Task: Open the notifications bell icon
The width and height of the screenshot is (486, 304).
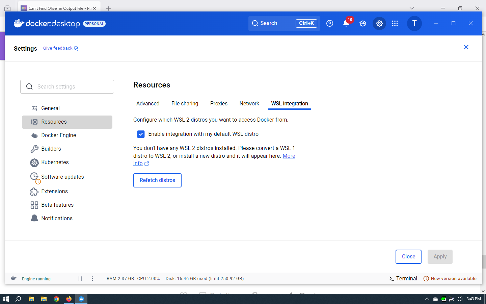Action: tap(346, 23)
